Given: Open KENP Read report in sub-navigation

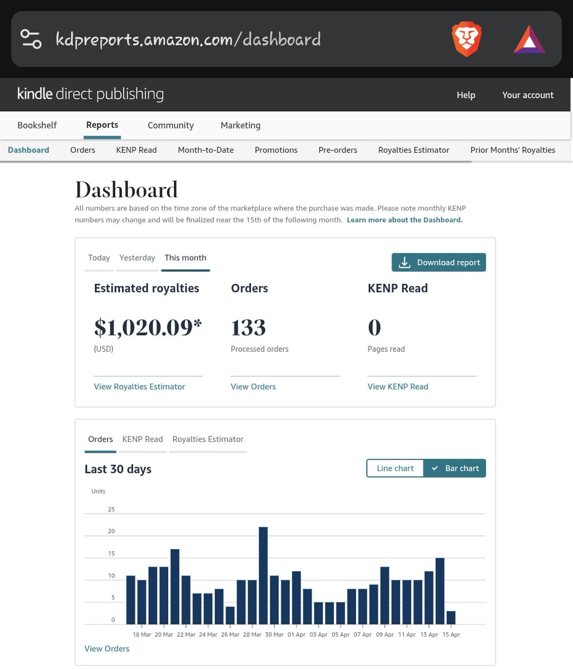Looking at the screenshot, I should coord(137,150).
